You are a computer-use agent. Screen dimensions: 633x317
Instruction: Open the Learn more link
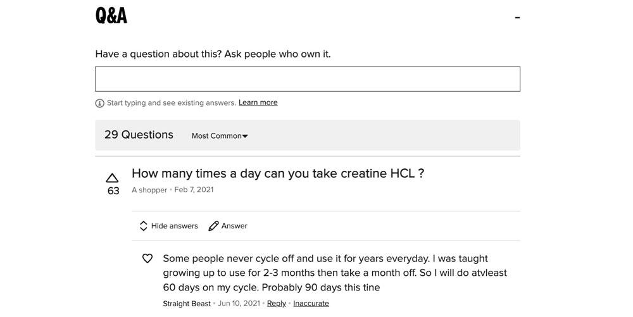point(258,103)
